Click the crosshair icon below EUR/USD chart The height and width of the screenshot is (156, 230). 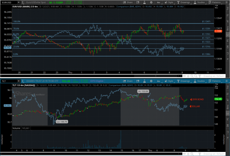click(x=188, y=76)
